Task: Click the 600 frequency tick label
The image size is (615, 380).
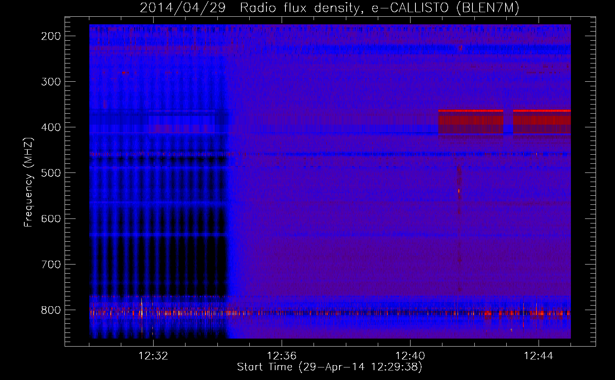Action: (51, 218)
